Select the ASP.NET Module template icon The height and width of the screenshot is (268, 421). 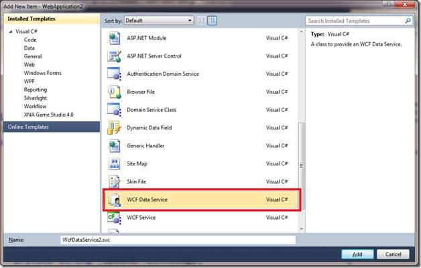(113, 38)
